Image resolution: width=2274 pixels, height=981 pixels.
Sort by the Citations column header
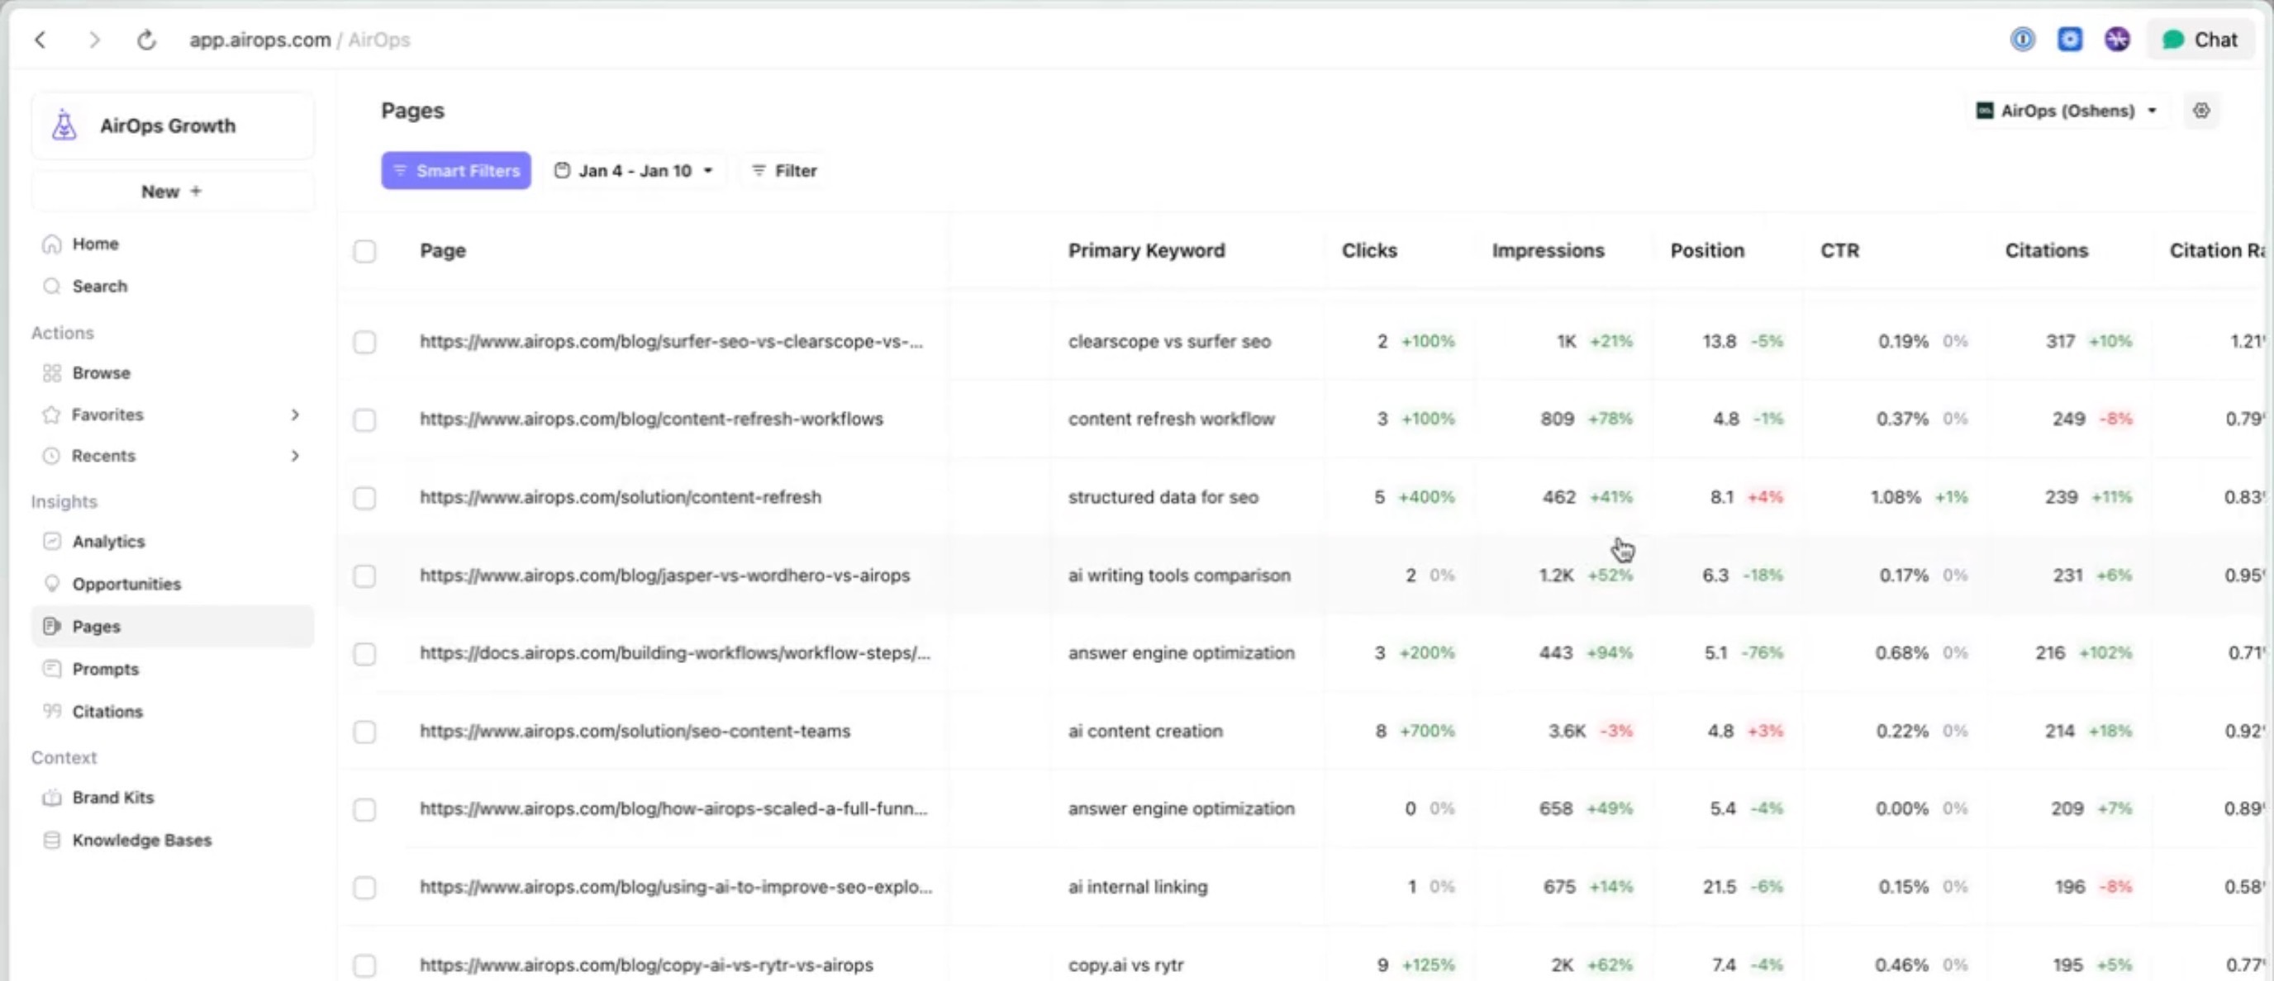coord(2046,249)
